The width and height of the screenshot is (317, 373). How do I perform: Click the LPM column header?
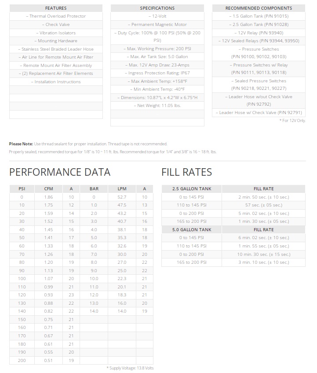pos(122,189)
